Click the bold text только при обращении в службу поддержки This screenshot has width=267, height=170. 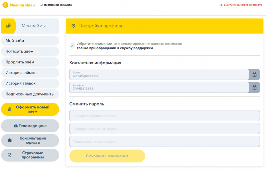(x=115, y=48)
